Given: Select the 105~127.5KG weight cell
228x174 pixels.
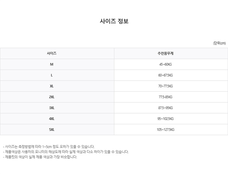Looking at the screenshot, I should coord(165,129).
